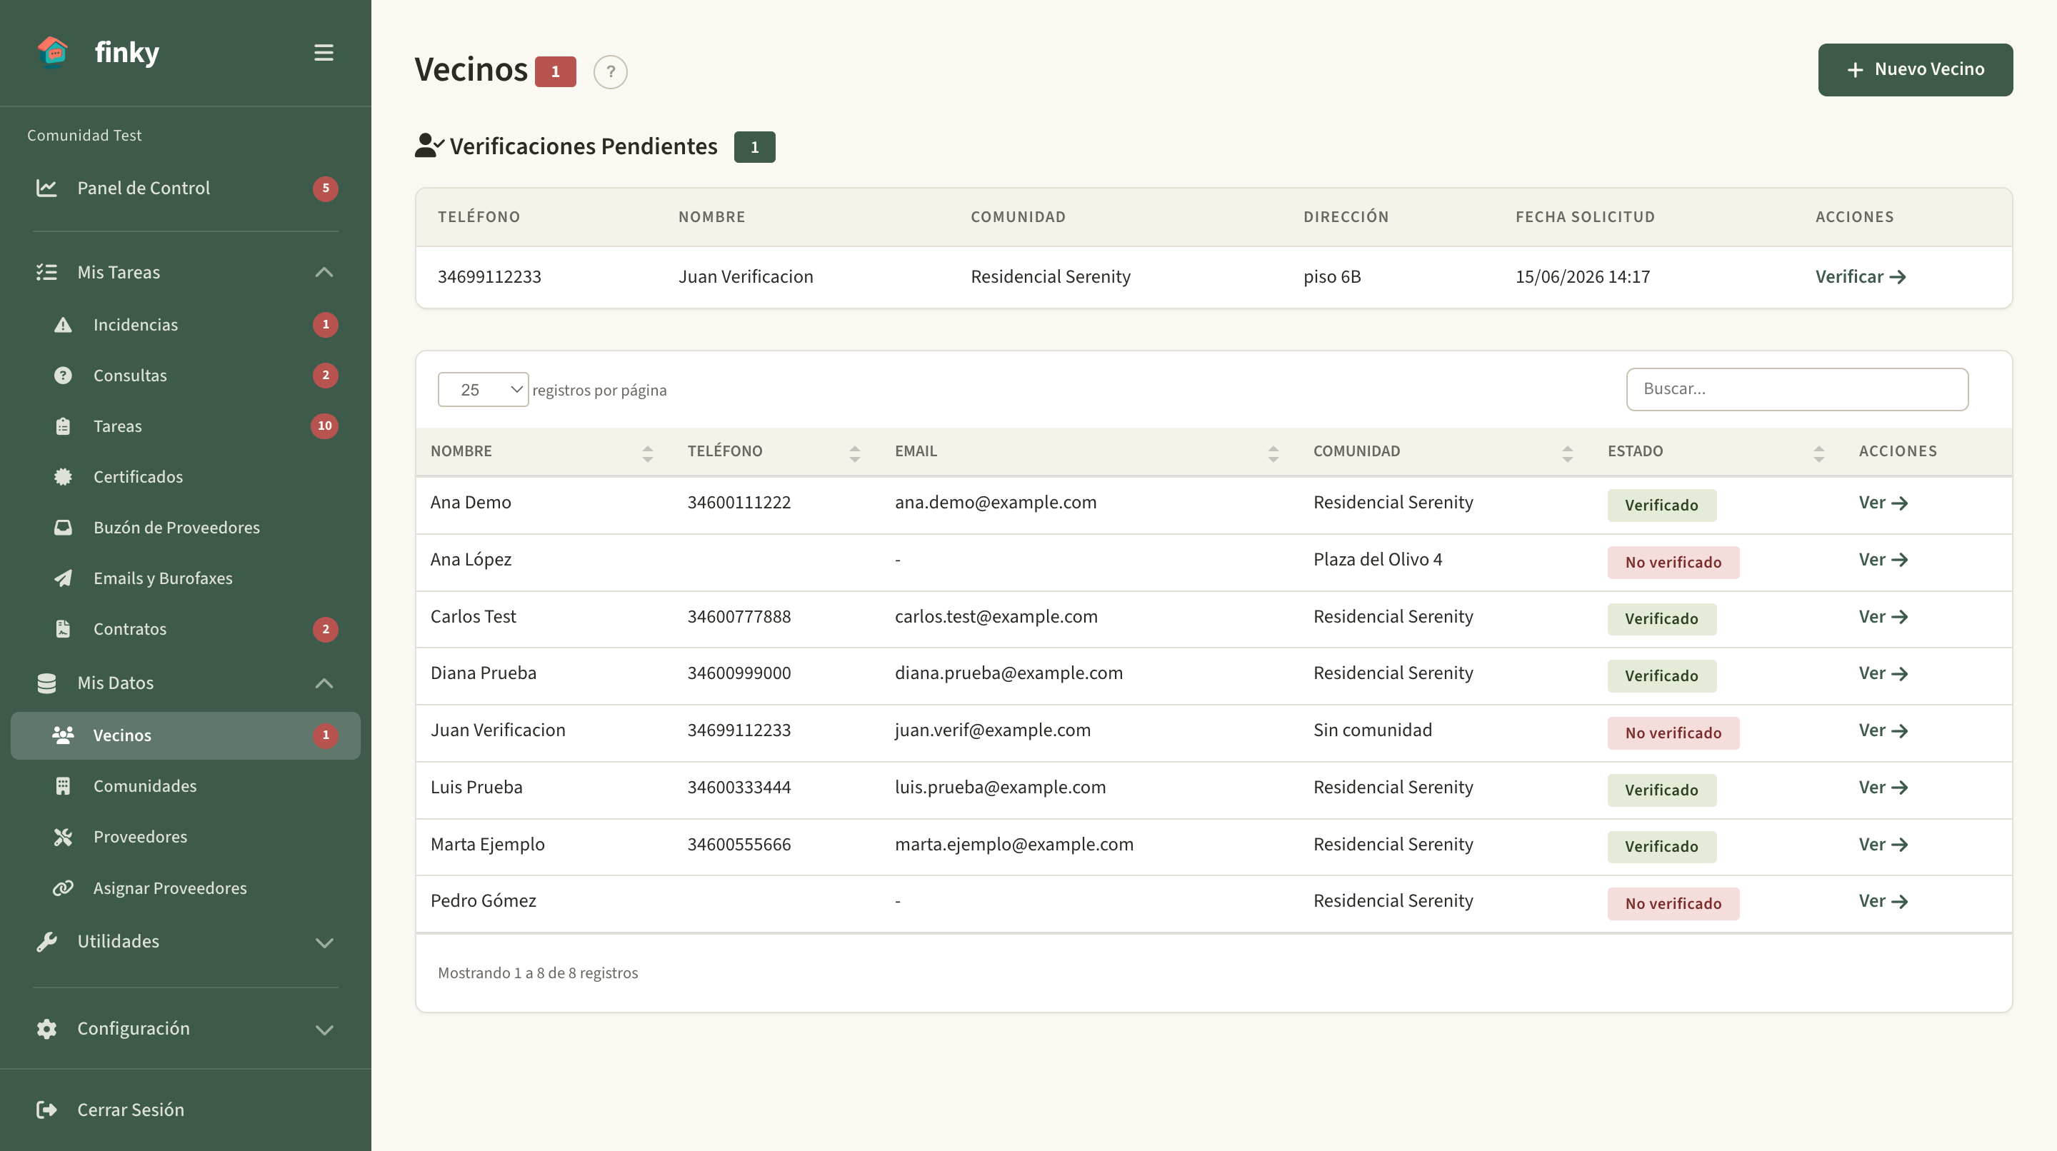The image size is (2057, 1151).
Task: Click the Verificaciones Pendientes count badge
Action: pos(755,147)
